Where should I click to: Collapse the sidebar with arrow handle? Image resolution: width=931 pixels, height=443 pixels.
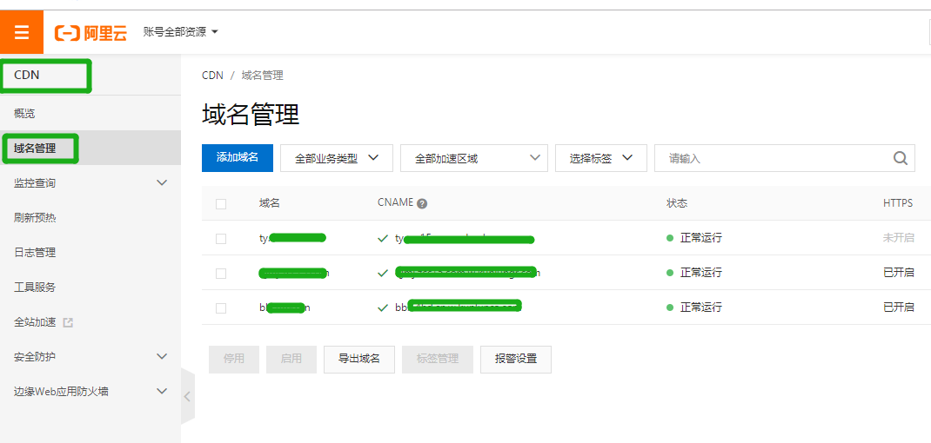pos(187,396)
